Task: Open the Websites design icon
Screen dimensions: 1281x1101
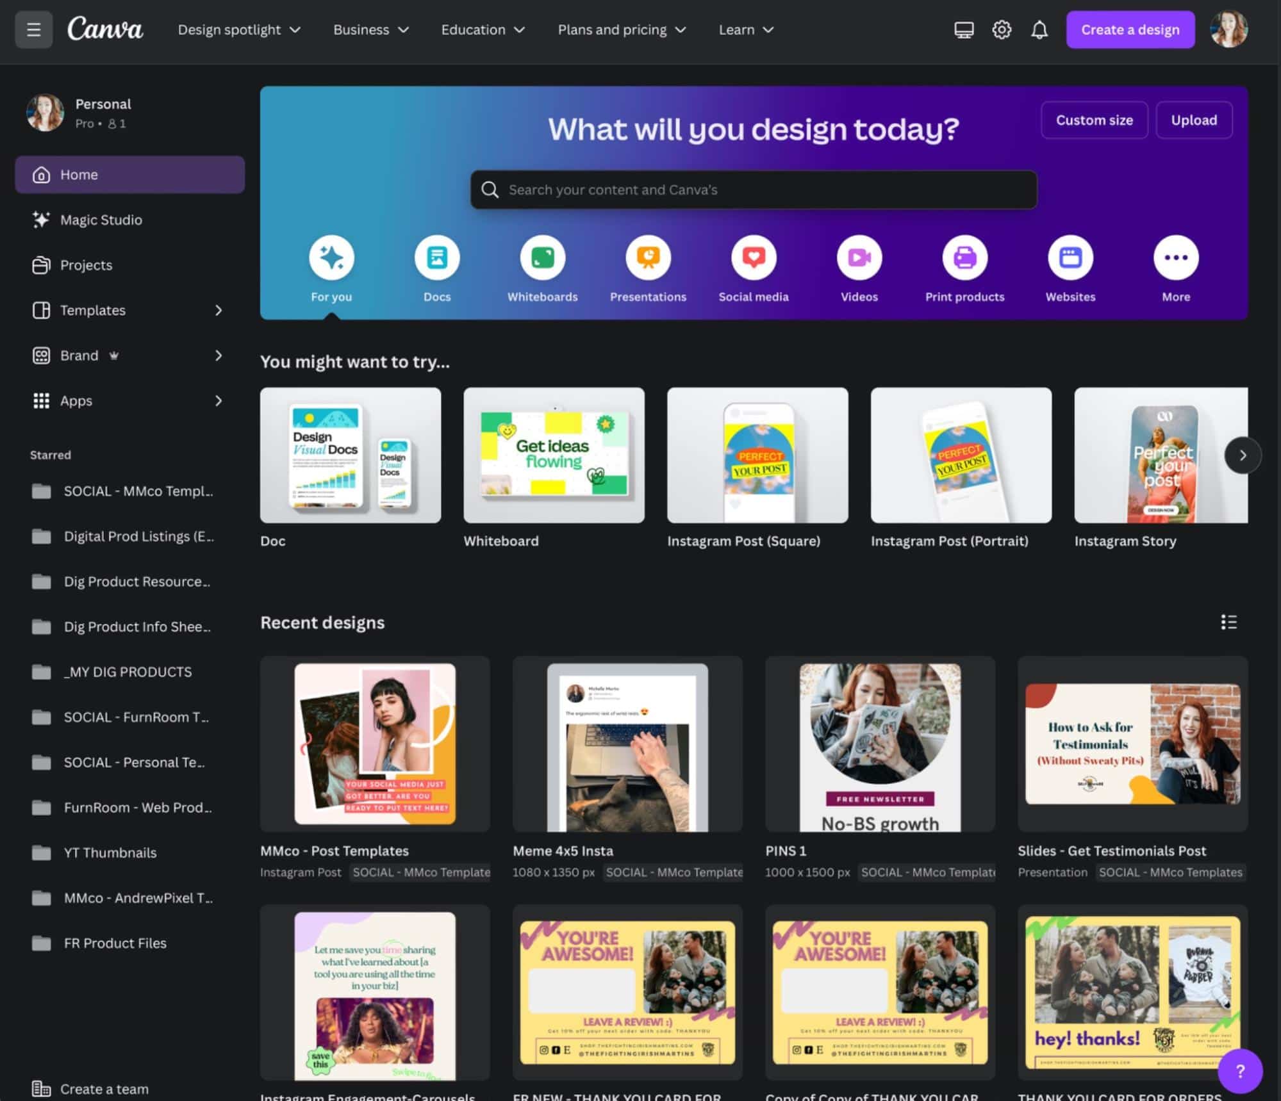Action: (x=1070, y=257)
